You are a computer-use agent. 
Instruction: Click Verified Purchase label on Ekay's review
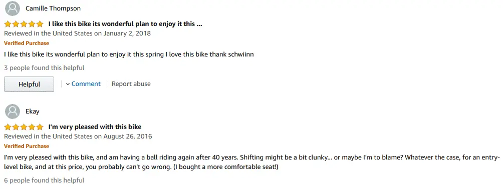27,146
